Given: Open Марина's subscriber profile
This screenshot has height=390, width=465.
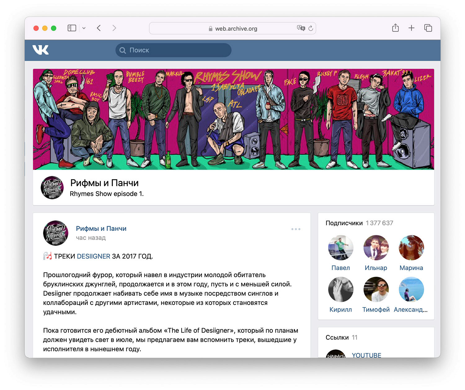Looking at the screenshot, I should 411,248.
